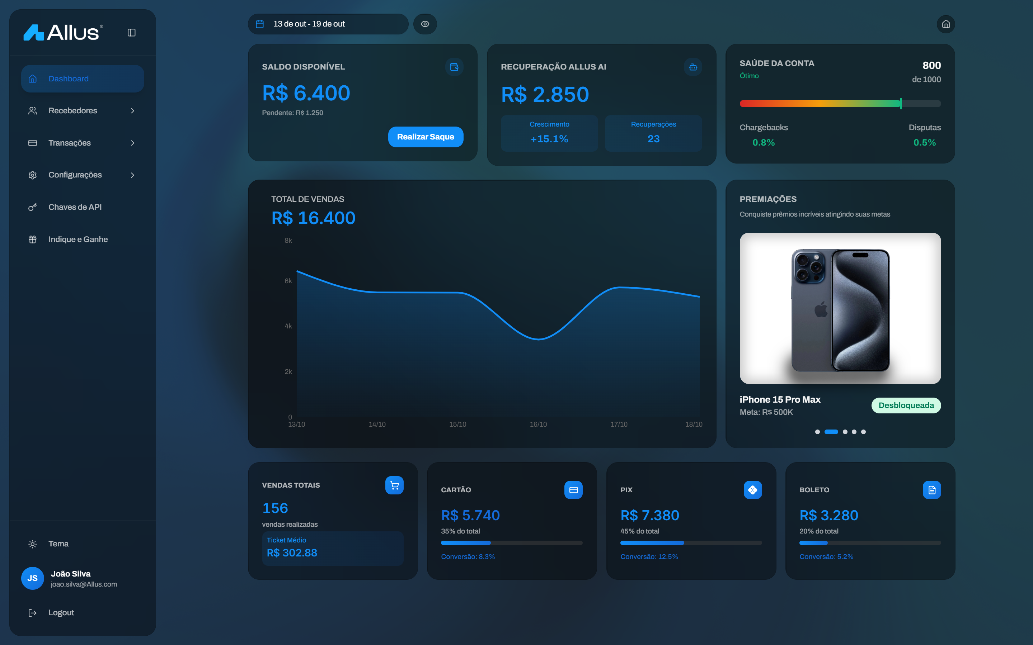Image resolution: width=1033 pixels, height=645 pixels.
Task: Expand the Configurações submenu chevron
Action: pos(132,175)
